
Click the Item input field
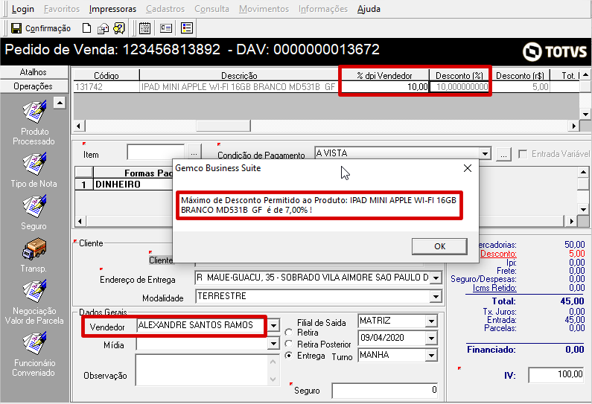(156, 153)
